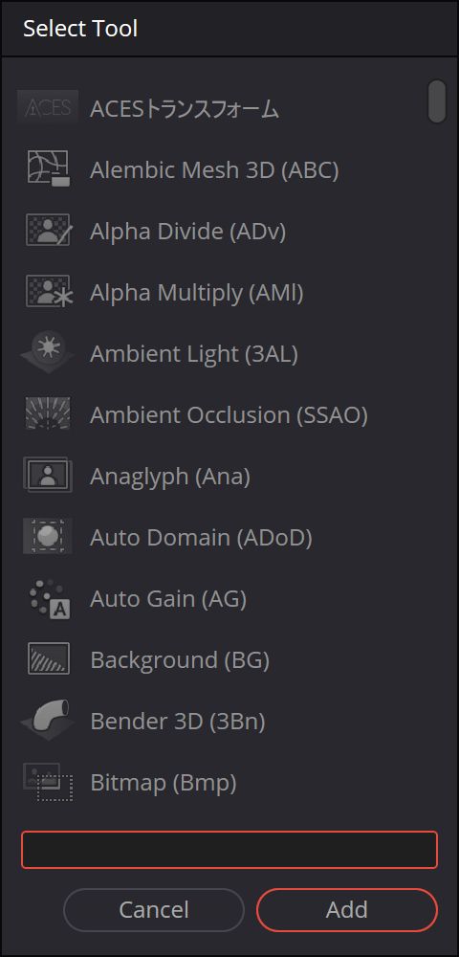Focus the tool search text field

pyautogui.click(x=229, y=849)
